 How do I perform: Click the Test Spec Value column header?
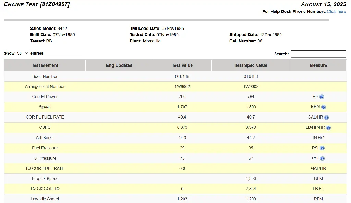click(x=251, y=65)
